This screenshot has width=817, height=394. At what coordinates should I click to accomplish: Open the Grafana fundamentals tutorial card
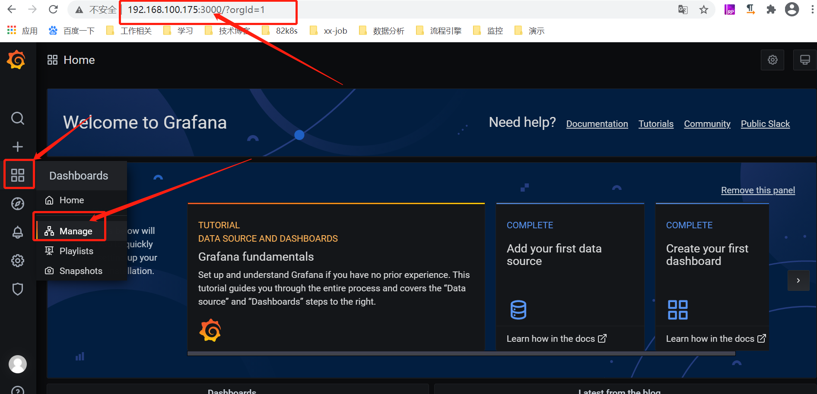coord(336,277)
